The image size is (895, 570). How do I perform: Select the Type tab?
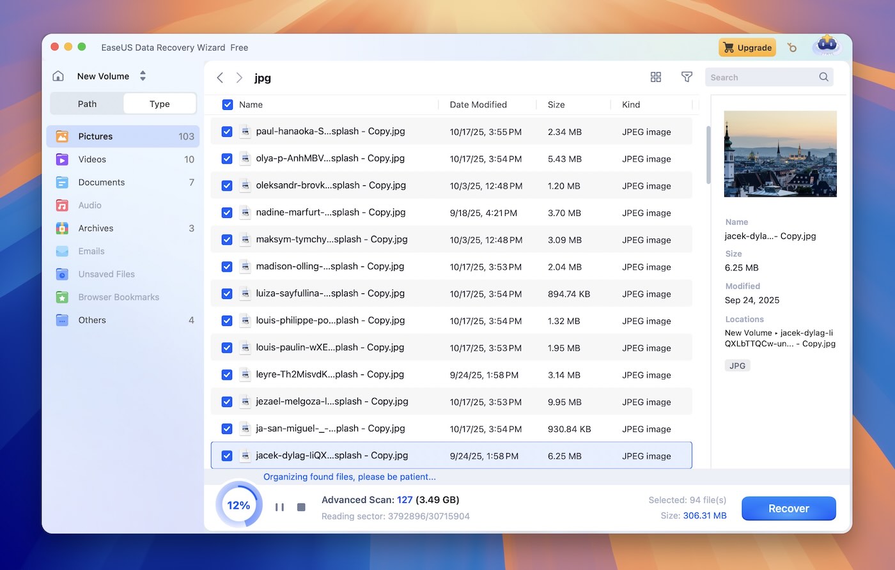[x=159, y=104]
